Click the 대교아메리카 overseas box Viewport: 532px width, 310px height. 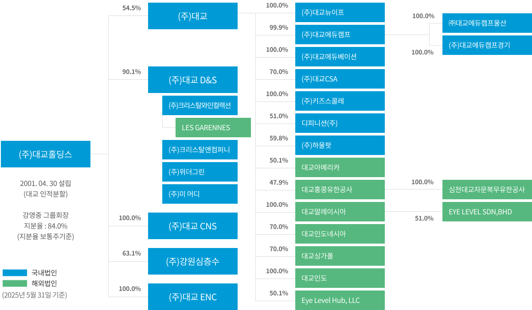(x=340, y=167)
